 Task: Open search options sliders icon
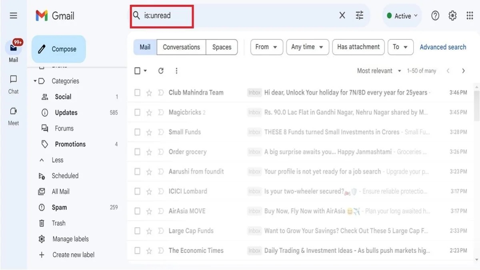tap(360, 16)
